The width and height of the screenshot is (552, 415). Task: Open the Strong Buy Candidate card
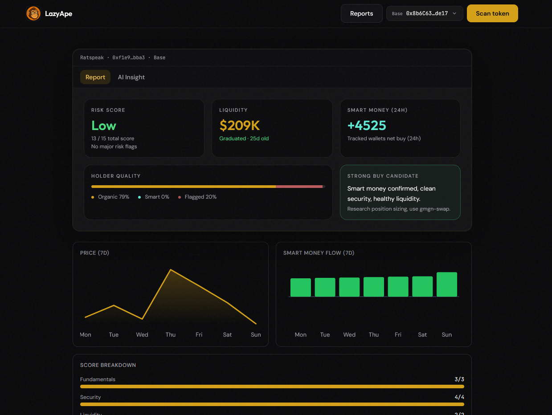click(x=400, y=192)
